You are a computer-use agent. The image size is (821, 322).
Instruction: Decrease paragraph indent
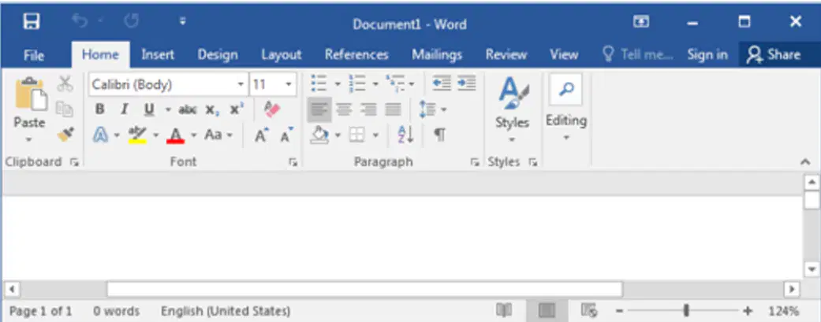442,83
